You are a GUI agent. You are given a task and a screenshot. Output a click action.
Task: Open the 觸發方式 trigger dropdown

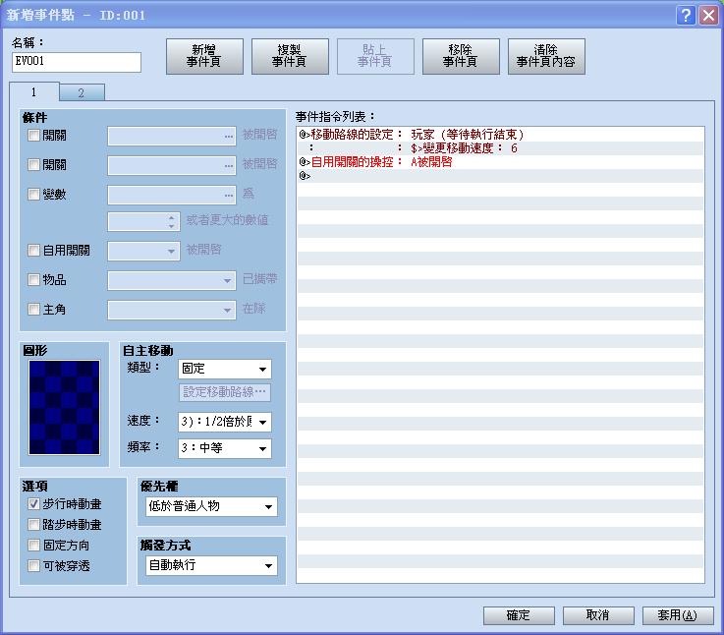tap(211, 565)
